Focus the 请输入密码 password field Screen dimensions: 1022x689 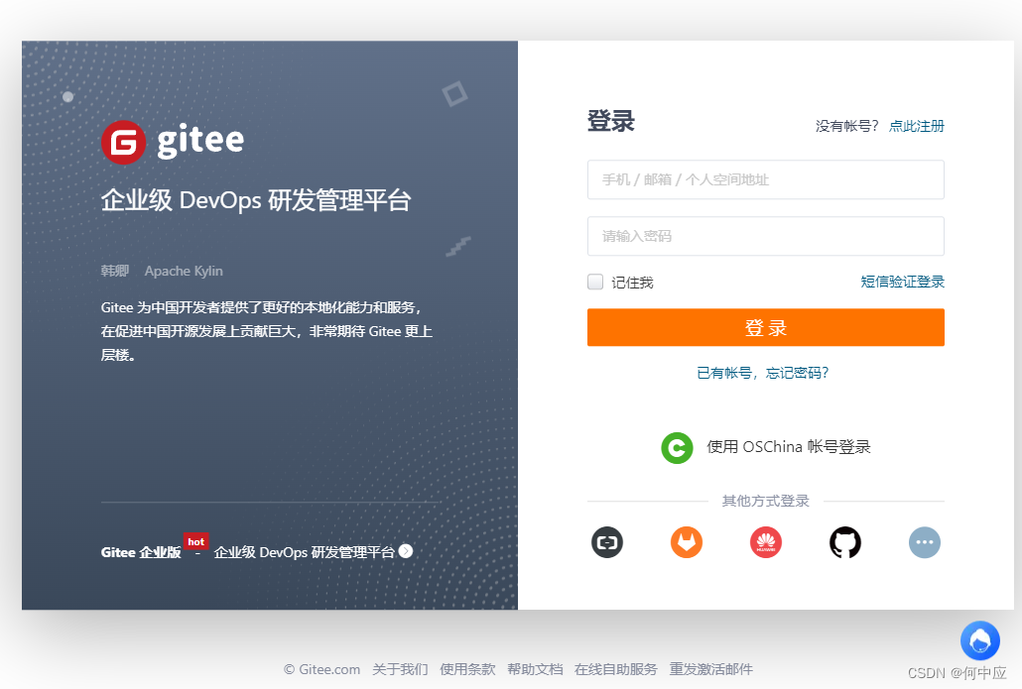[x=765, y=236]
